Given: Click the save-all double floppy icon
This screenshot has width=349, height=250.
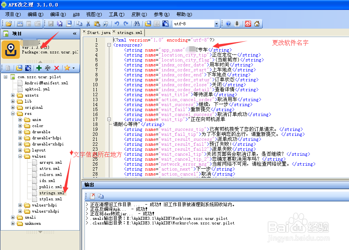Looking at the screenshot, I should [60, 24].
